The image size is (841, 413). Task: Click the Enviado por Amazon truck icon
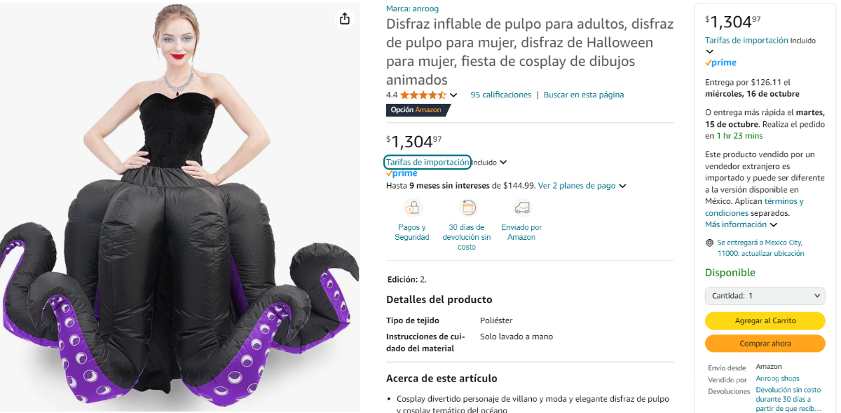click(x=521, y=207)
